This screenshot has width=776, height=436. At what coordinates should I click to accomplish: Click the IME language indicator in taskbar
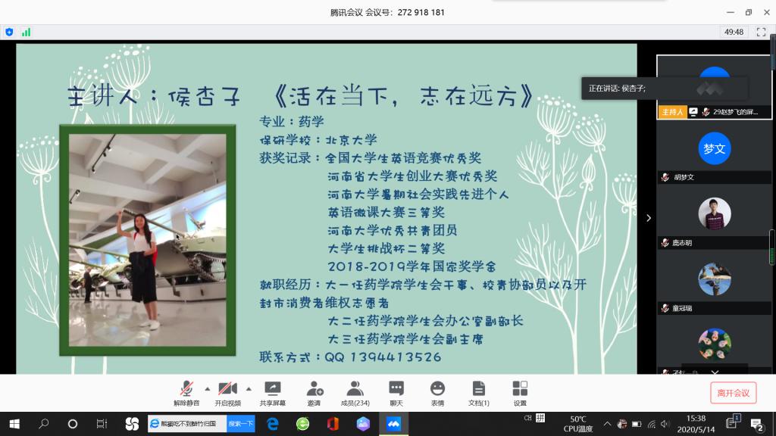click(x=528, y=418)
